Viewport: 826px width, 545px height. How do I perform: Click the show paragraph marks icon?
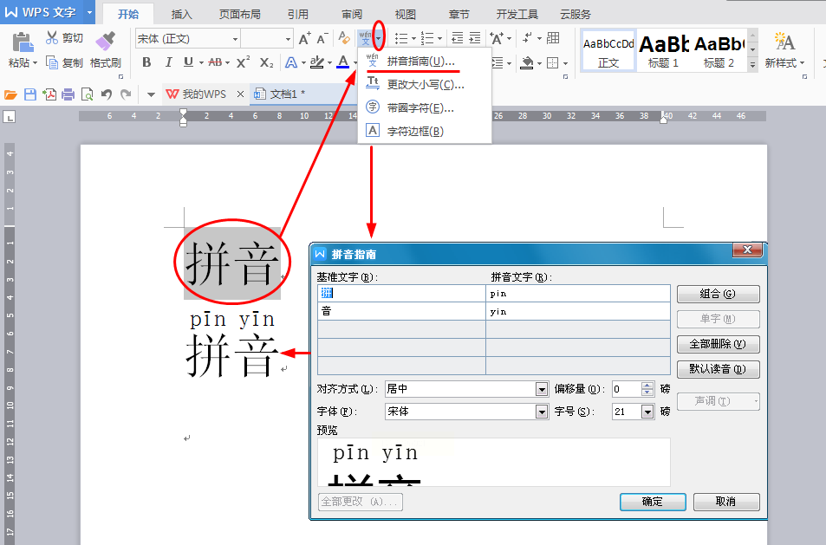tap(527, 38)
